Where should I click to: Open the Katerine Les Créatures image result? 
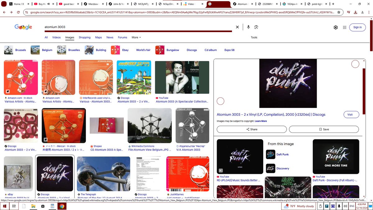(182, 77)
